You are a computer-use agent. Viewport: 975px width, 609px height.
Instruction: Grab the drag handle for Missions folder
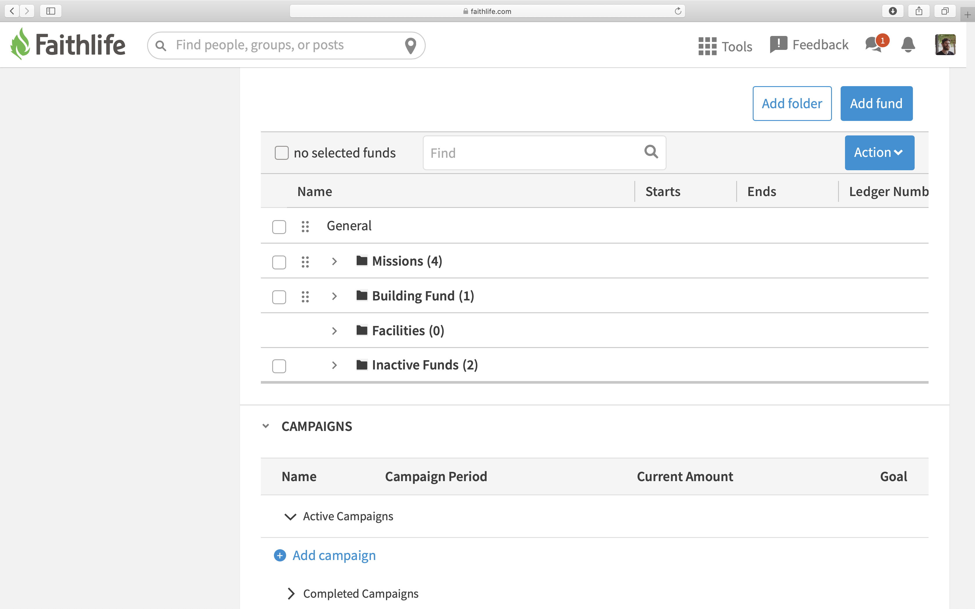tap(305, 262)
